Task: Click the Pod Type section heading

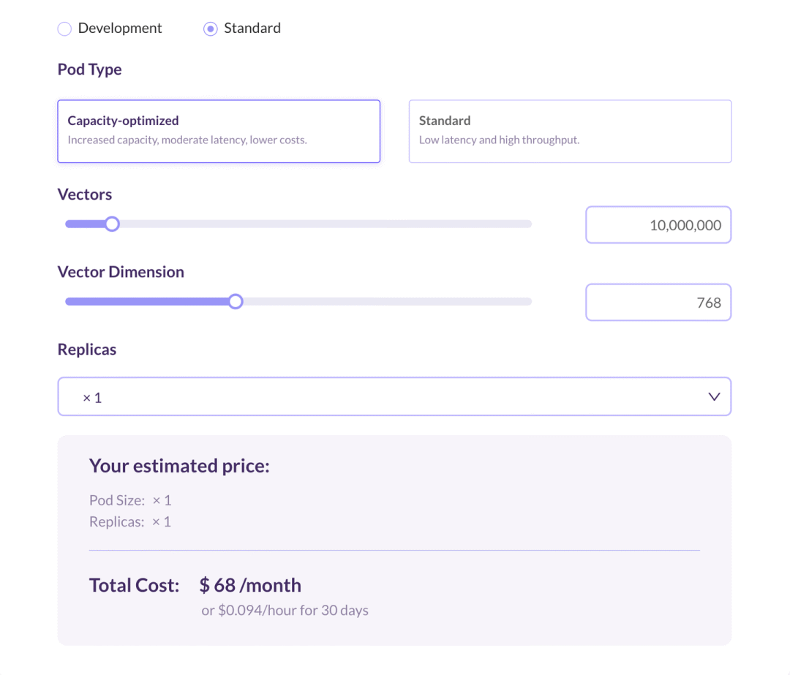Action: pyautogui.click(x=89, y=69)
